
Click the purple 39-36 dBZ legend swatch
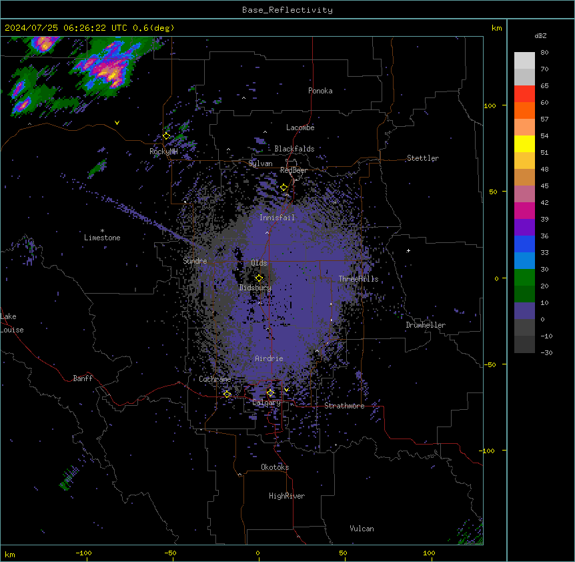524,228
